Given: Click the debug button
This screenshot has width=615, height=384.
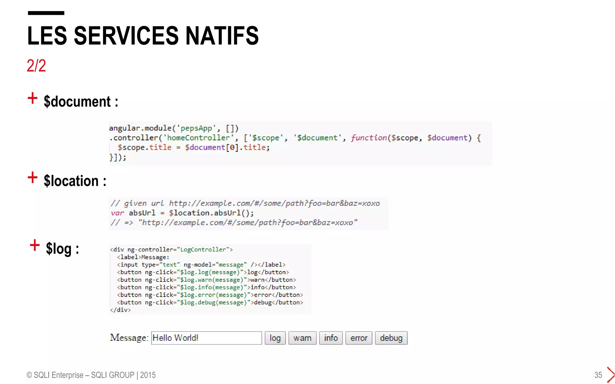Looking at the screenshot, I should tap(391, 338).
